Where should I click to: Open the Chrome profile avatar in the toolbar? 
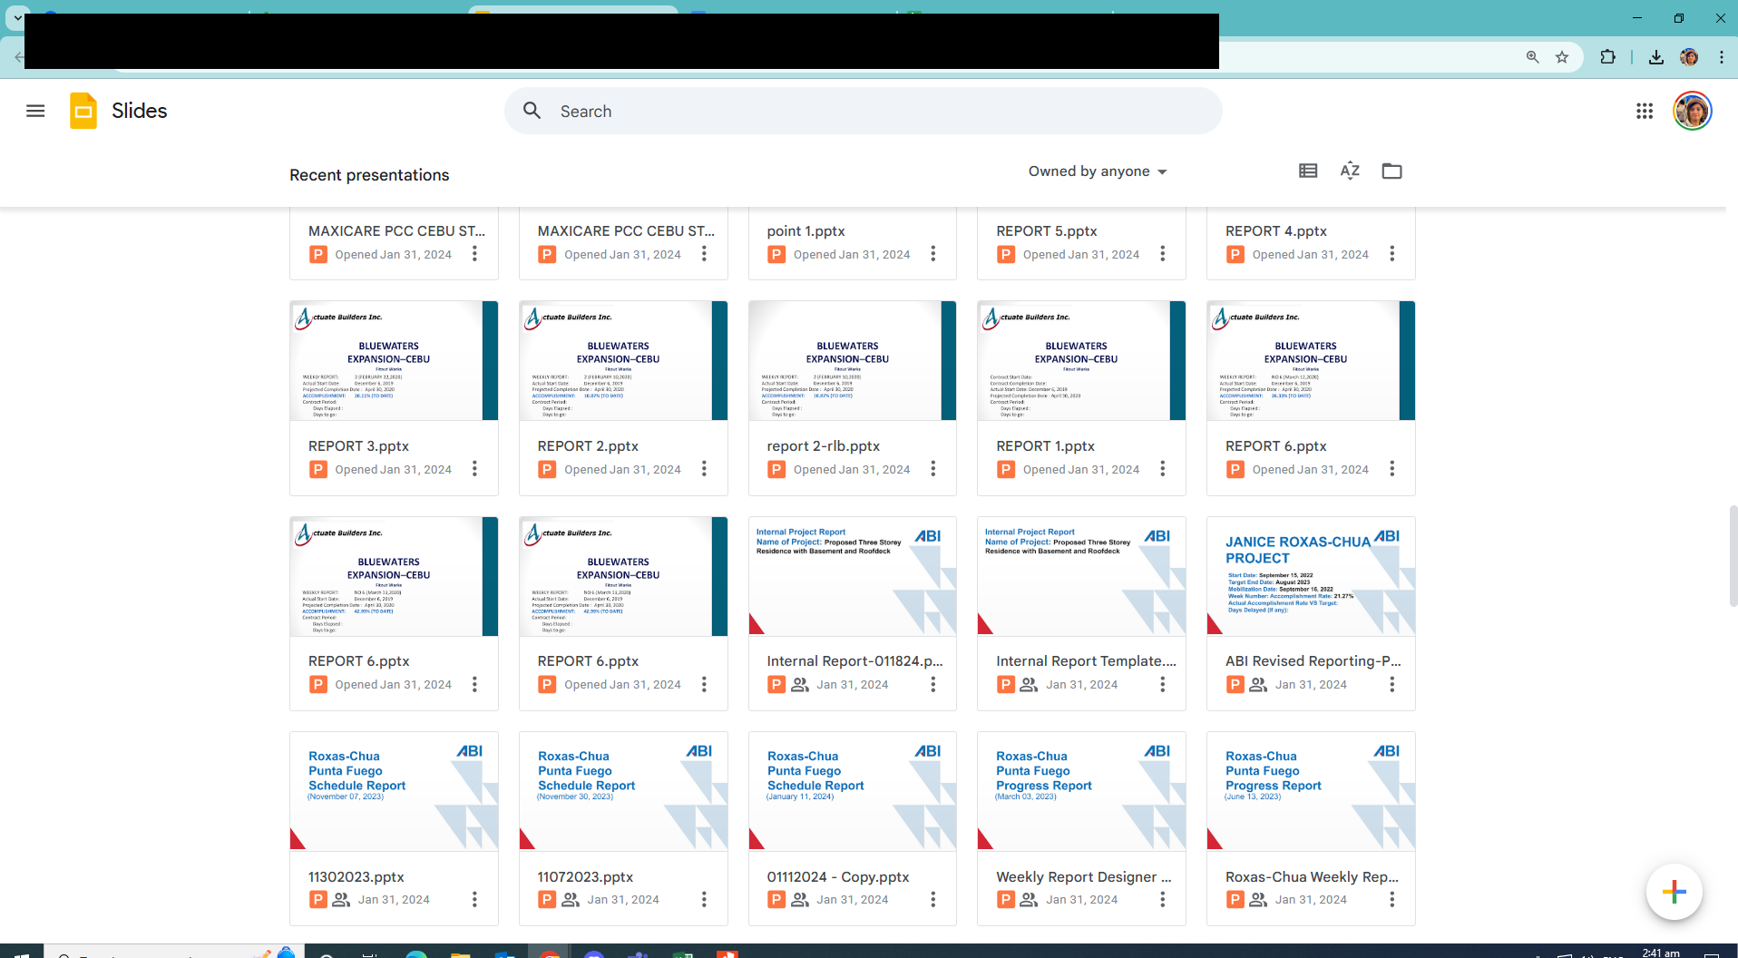pos(1689,57)
